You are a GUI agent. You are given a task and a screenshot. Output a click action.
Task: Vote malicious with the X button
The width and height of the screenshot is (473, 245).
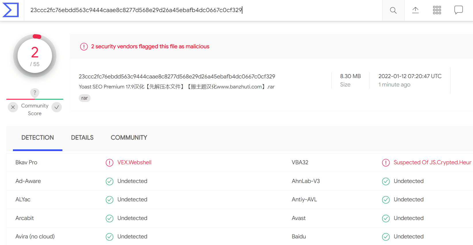(x=13, y=107)
